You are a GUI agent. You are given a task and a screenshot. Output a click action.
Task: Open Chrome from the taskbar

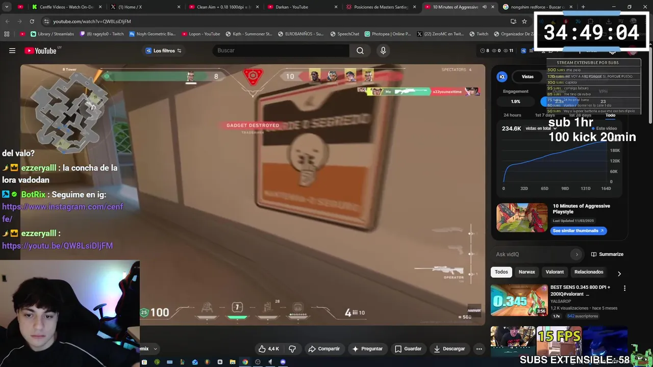tap(245, 362)
